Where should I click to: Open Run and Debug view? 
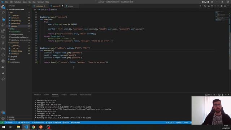tap(3, 25)
